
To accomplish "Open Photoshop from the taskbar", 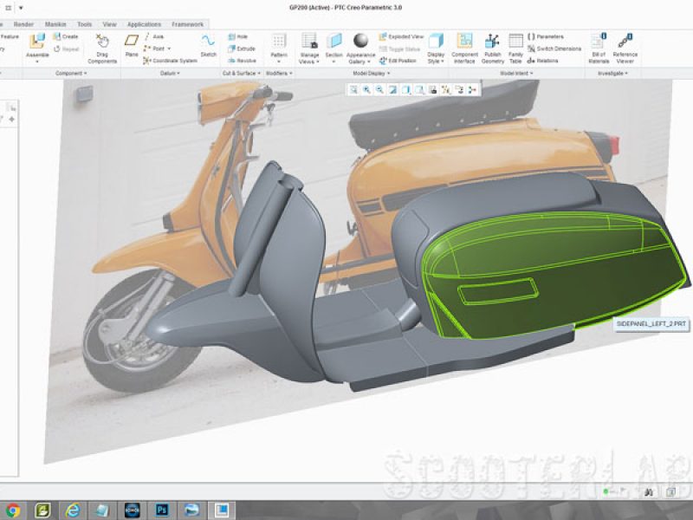I will pyautogui.click(x=162, y=510).
